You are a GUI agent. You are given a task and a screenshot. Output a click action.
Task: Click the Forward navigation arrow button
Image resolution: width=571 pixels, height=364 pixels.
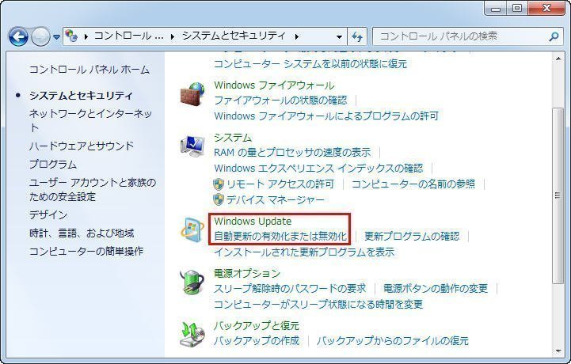[x=40, y=36]
